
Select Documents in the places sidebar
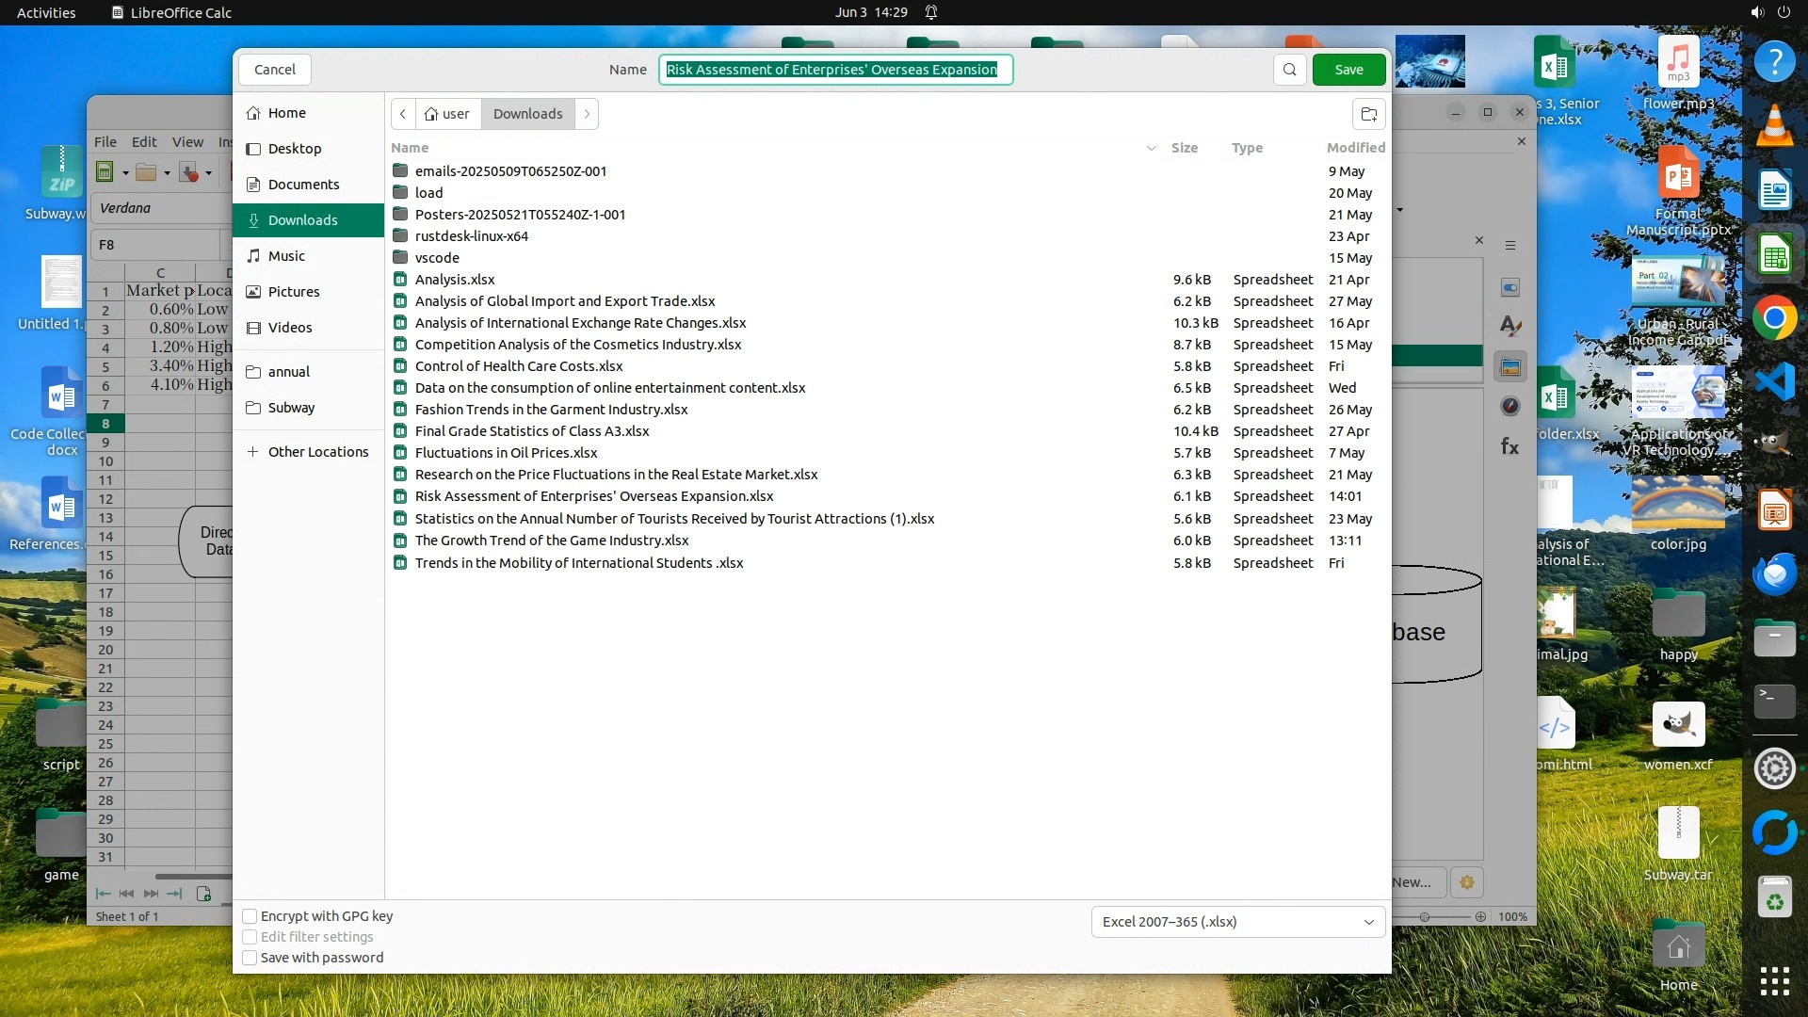click(x=303, y=185)
